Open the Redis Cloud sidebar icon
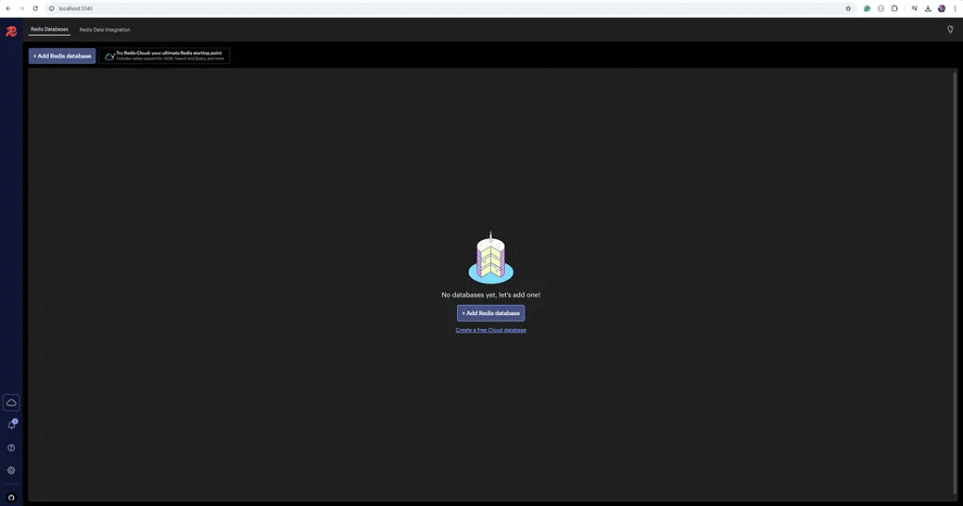Image resolution: width=963 pixels, height=506 pixels. (11, 403)
